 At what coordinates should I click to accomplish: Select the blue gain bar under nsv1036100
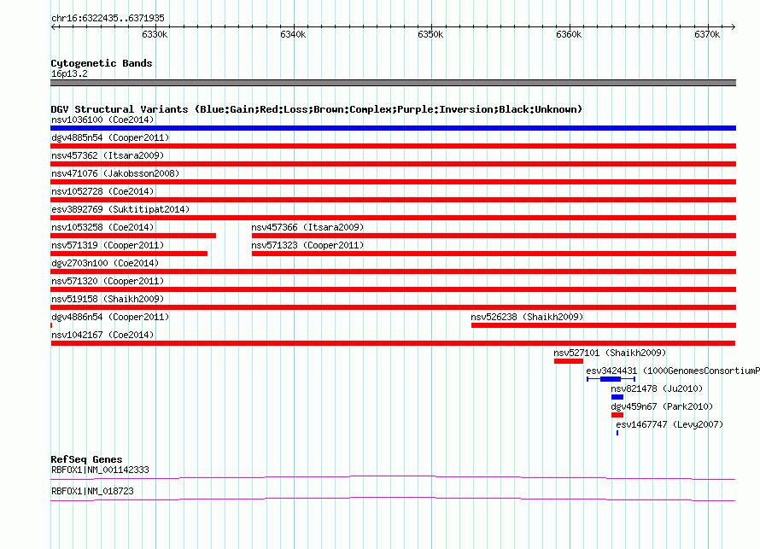pyautogui.click(x=393, y=128)
